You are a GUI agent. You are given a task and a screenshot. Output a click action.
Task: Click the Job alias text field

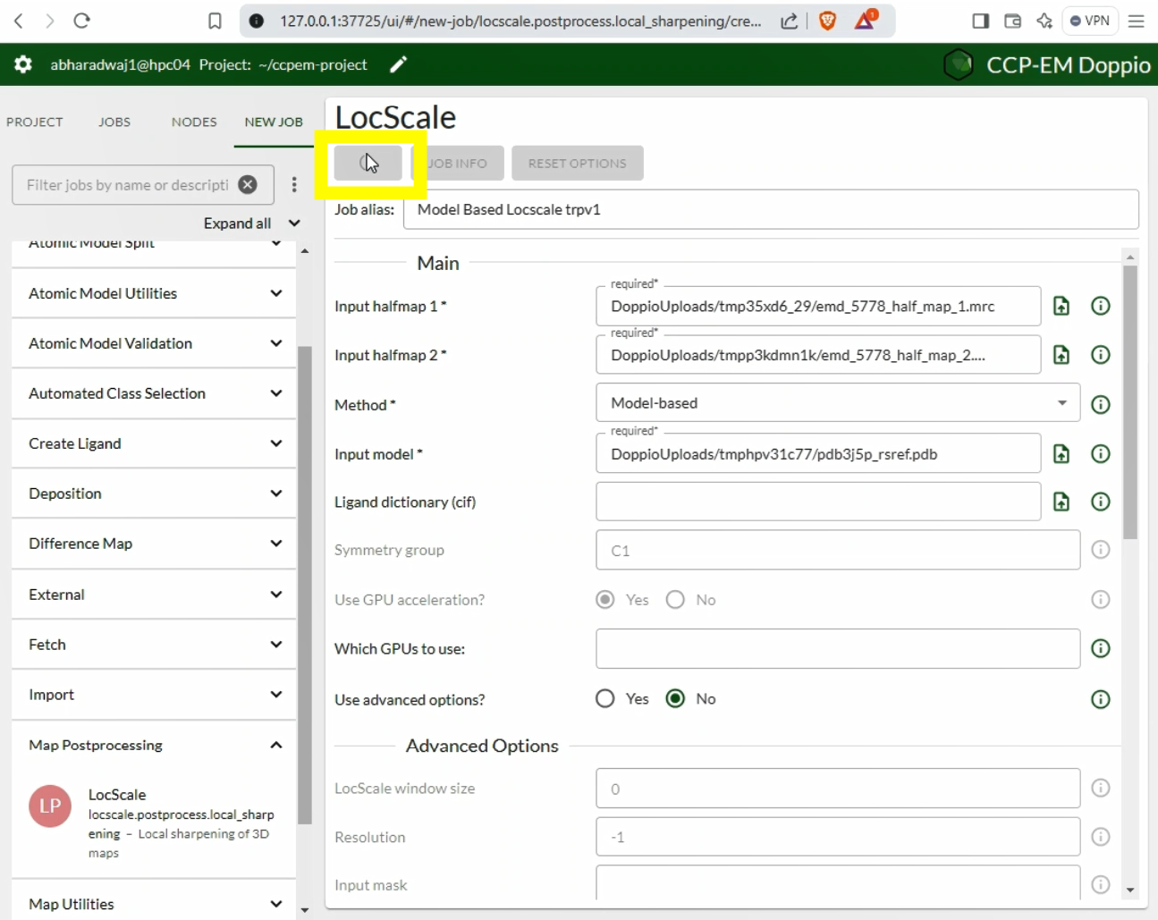(769, 210)
